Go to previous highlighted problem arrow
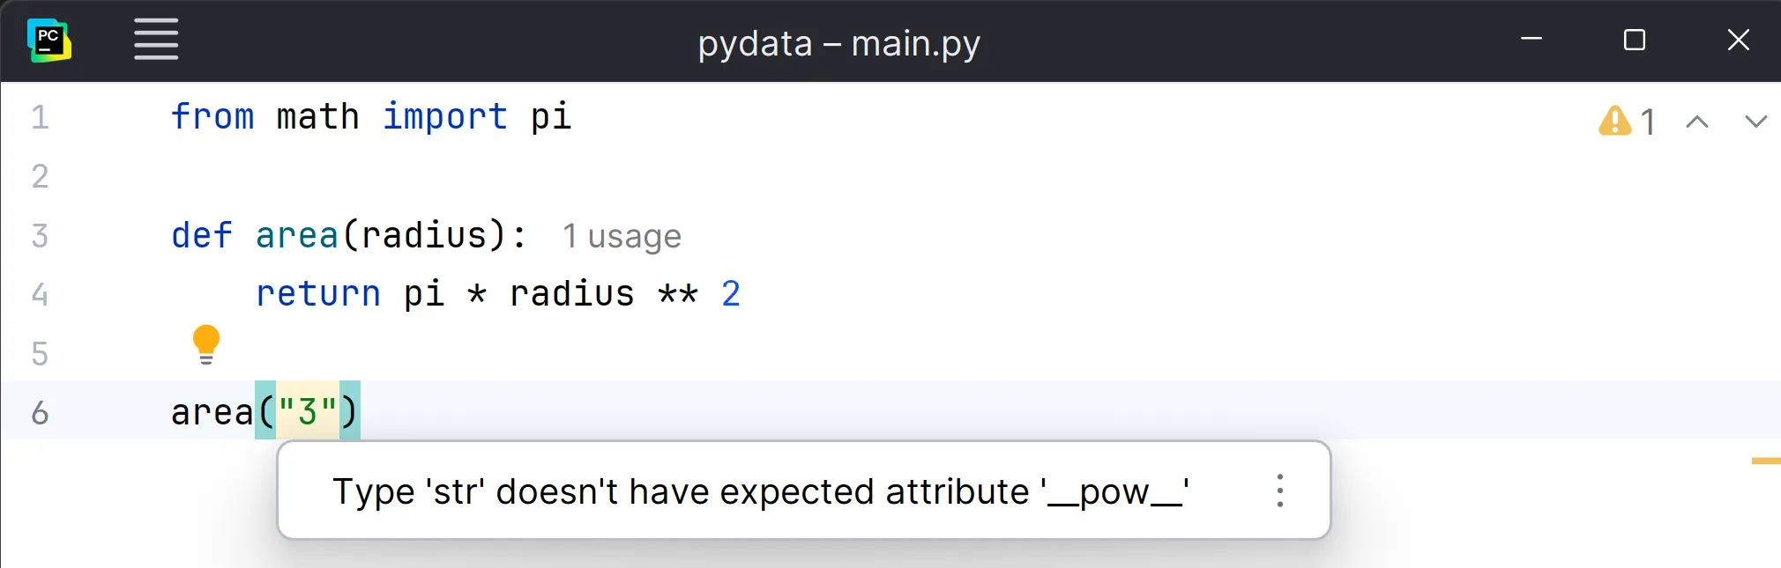 [x=1697, y=122]
